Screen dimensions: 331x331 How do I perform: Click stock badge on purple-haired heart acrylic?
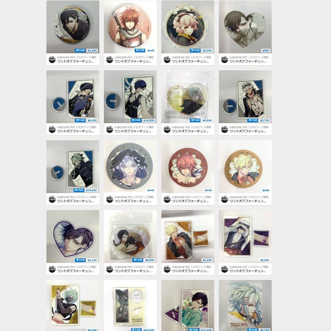pyautogui.click(x=80, y=260)
